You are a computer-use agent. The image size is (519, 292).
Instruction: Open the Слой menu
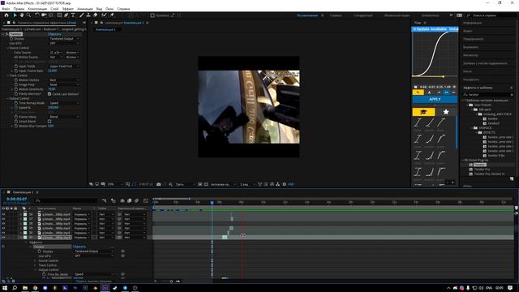54,9
